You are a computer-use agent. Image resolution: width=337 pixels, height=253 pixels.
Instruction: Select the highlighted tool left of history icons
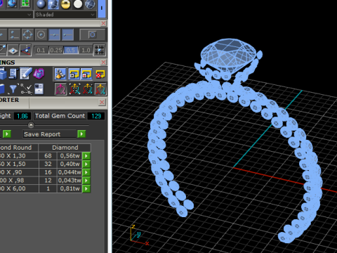click(60, 74)
